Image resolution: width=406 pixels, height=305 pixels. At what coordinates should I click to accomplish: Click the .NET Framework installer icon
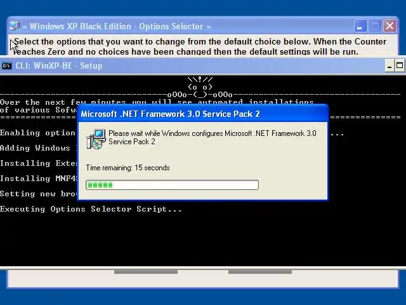pos(96,139)
